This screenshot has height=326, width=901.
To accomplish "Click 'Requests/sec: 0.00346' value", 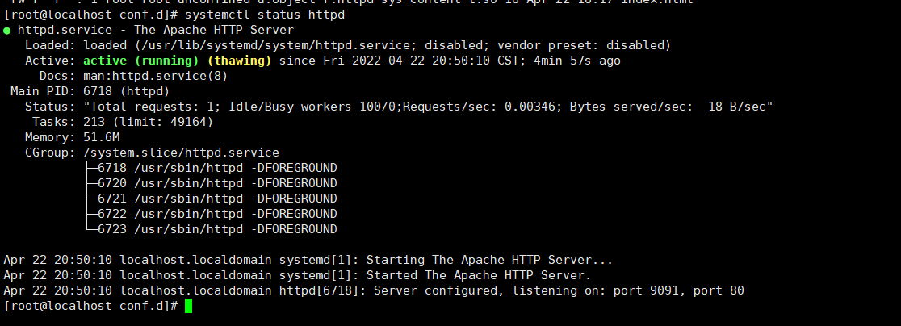I will (x=480, y=107).
